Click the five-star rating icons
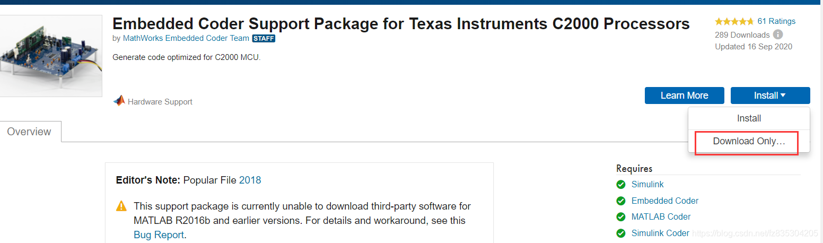The image size is (823, 243). (734, 21)
